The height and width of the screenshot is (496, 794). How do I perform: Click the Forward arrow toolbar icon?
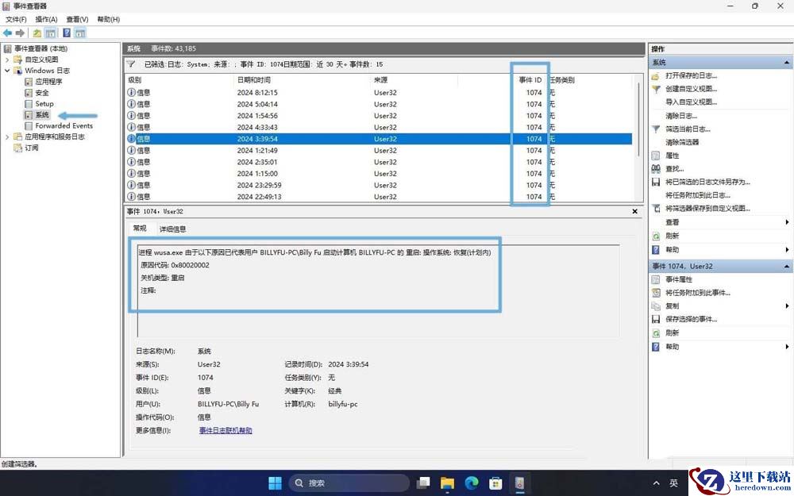[x=20, y=33]
